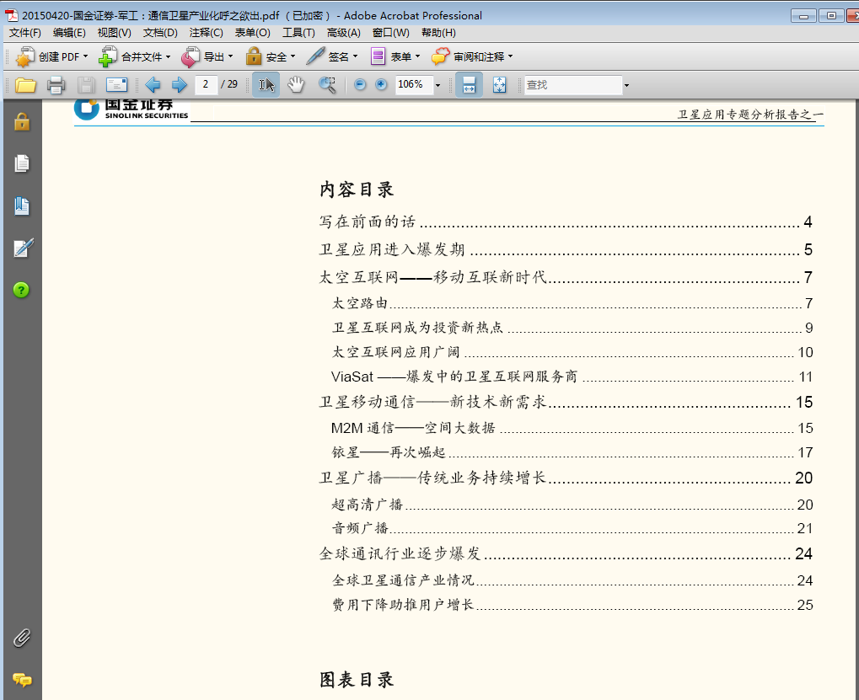
Task: Open the 视图(V) menu
Action: click(114, 33)
